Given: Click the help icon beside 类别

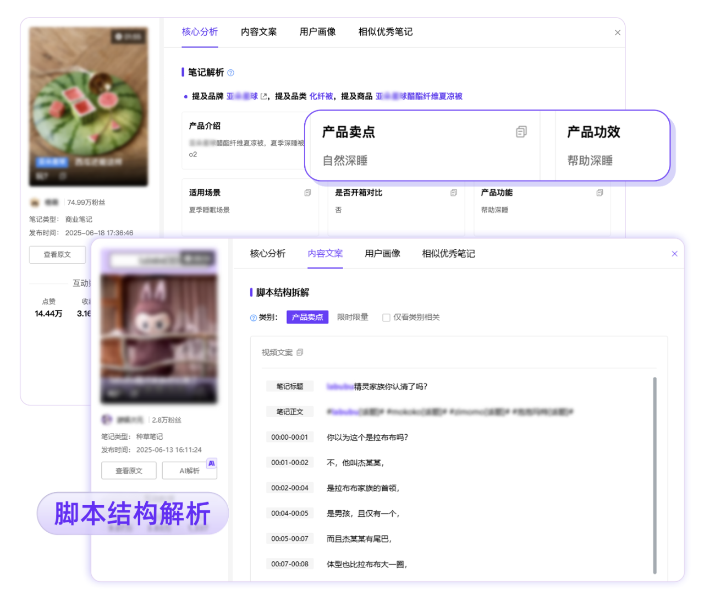Looking at the screenshot, I should (x=254, y=318).
